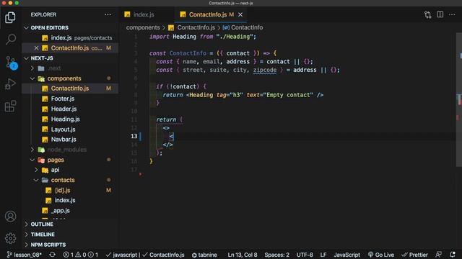462x259 pixels.
Task: Open the Manage gear icon
Action: [x=11, y=238]
